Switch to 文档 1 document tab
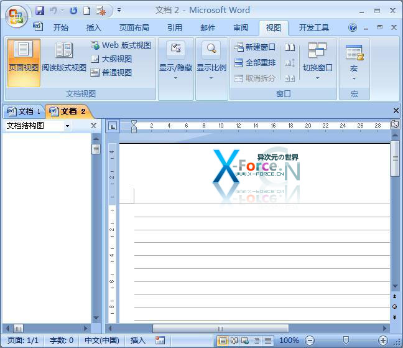Image resolution: width=403 pixels, height=348 pixels. pos(24,111)
